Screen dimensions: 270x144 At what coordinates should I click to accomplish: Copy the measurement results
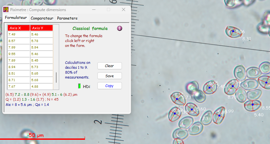pos(110,86)
